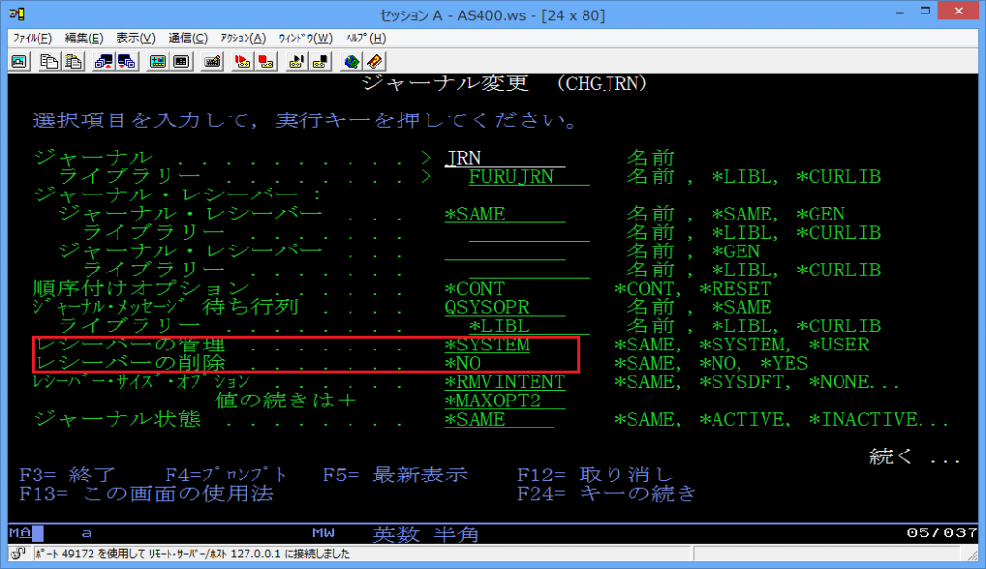Click the port 49172 connection status message
The width and height of the screenshot is (986, 569).
(192, 554)
